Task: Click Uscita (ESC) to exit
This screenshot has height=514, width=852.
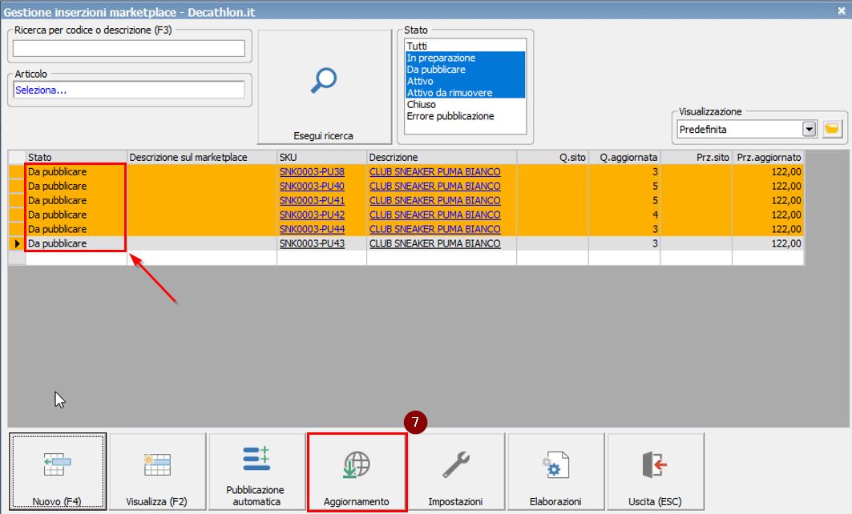Action: click(656, 472)
